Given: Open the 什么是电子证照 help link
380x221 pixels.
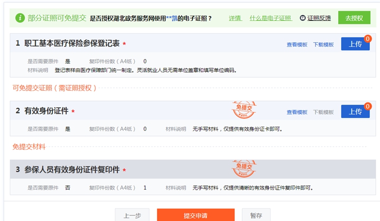Looking at the screenshot, I should pos(270,18).
